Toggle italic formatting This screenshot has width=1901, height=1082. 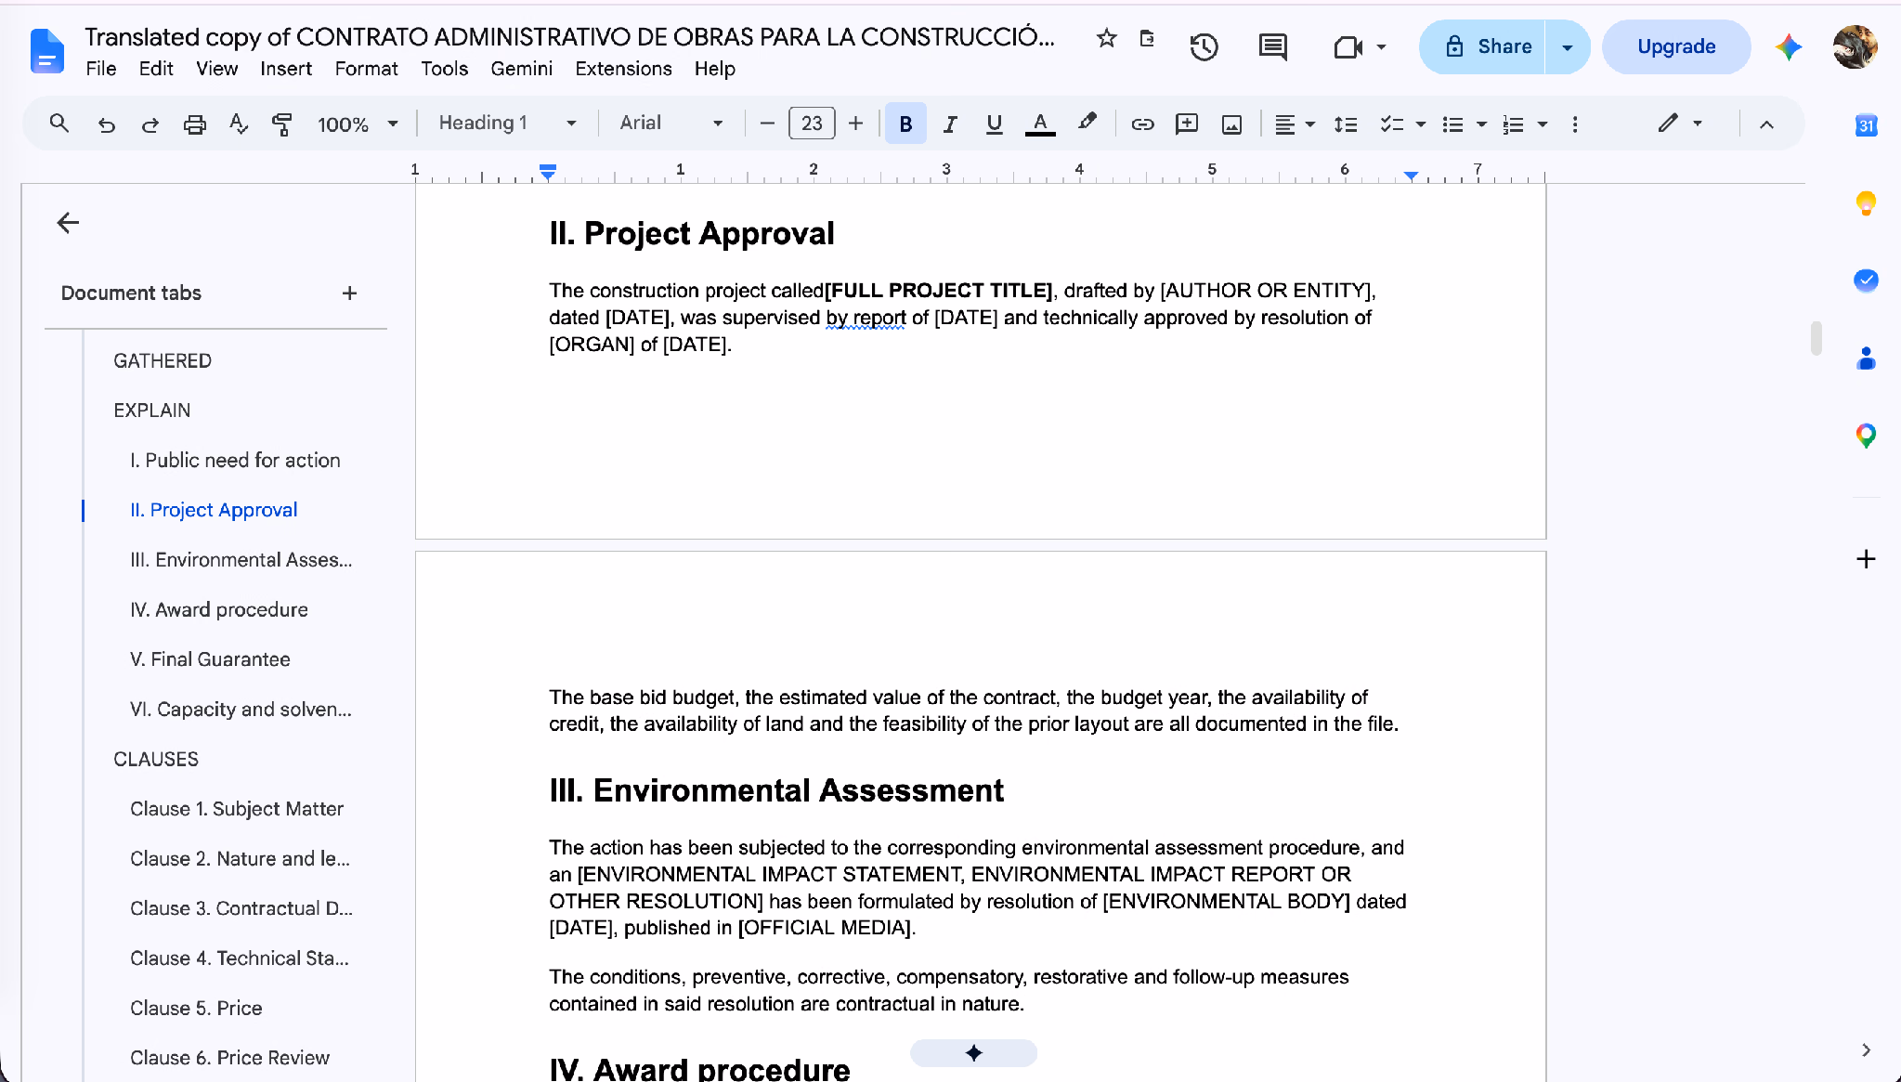click(949, 124)
